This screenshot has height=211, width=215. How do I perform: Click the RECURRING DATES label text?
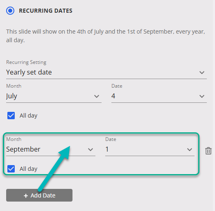coord(45,11)
